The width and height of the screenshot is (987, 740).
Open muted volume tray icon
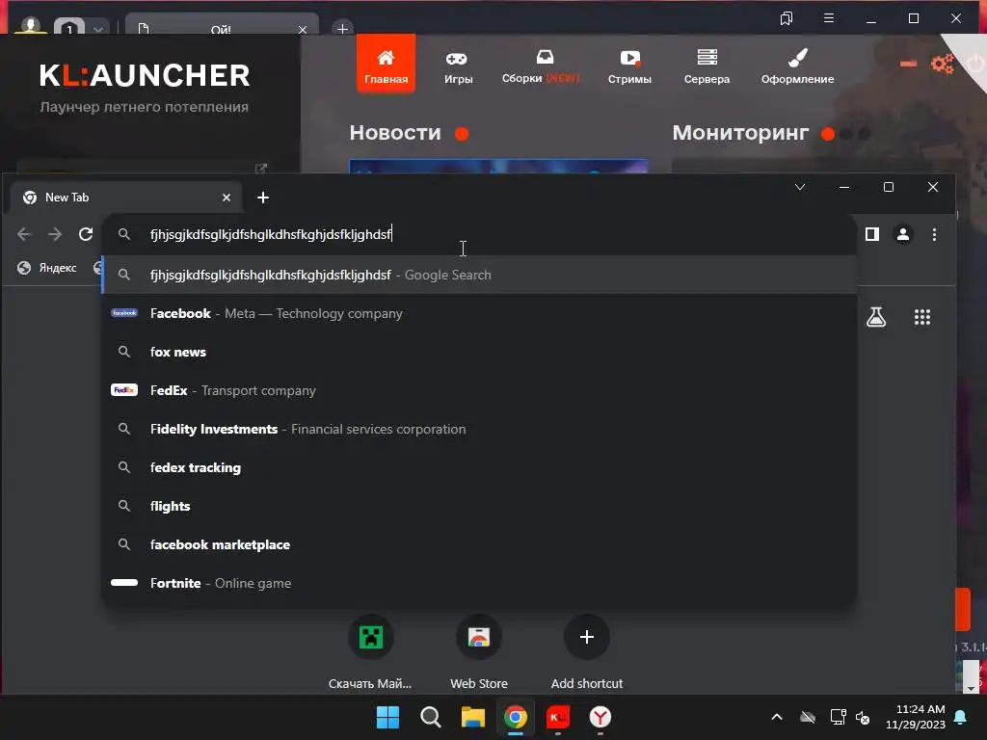[x=863, y=717]
